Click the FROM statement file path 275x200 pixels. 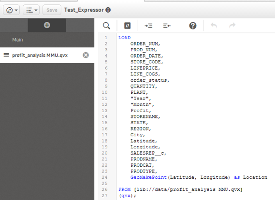coord(188,189)
